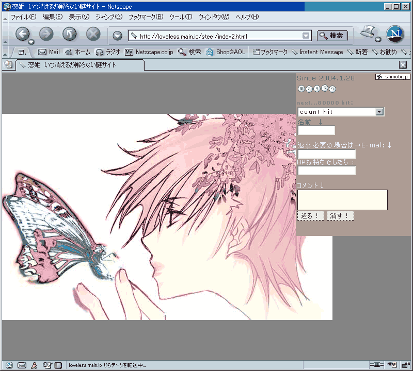Click the 'Since 2004.1.28' text

click(x=326, y=78)
